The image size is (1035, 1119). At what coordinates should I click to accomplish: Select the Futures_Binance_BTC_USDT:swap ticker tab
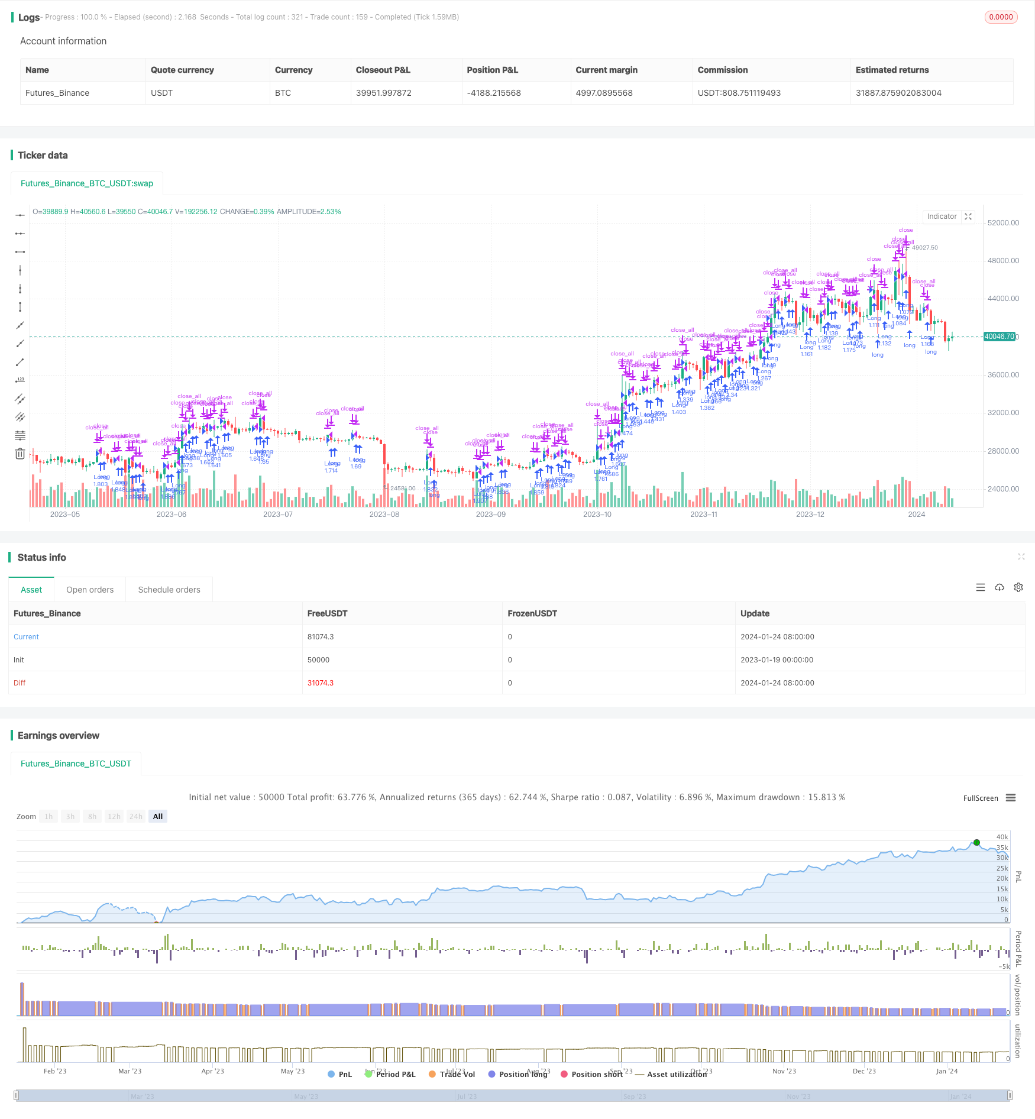tap(87, 183)
